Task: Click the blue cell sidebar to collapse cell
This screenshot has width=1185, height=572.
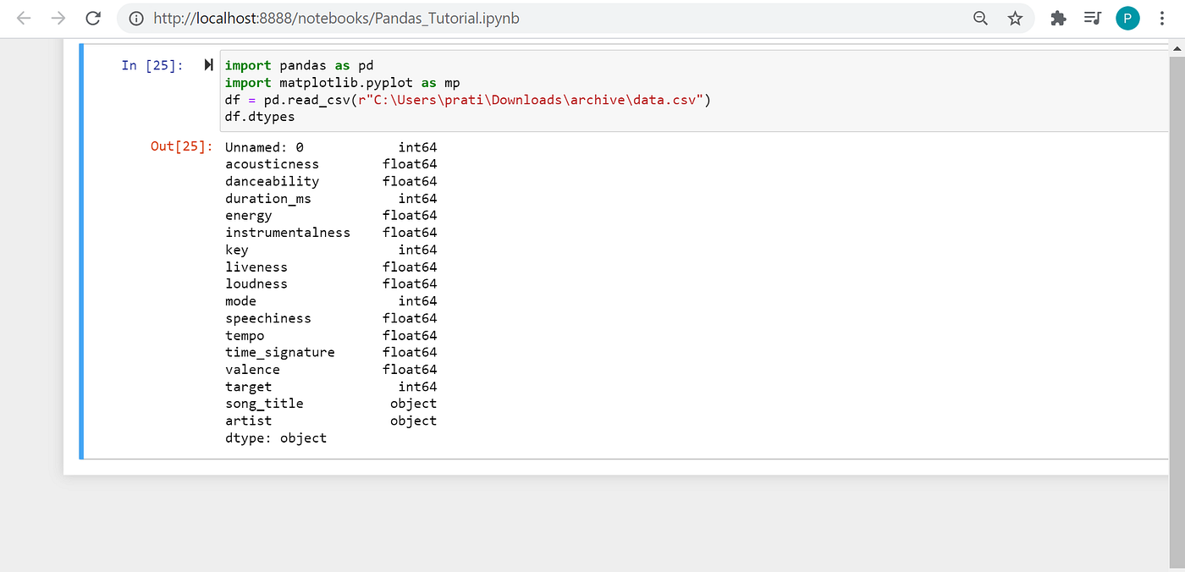Action: tap(82, 254)
